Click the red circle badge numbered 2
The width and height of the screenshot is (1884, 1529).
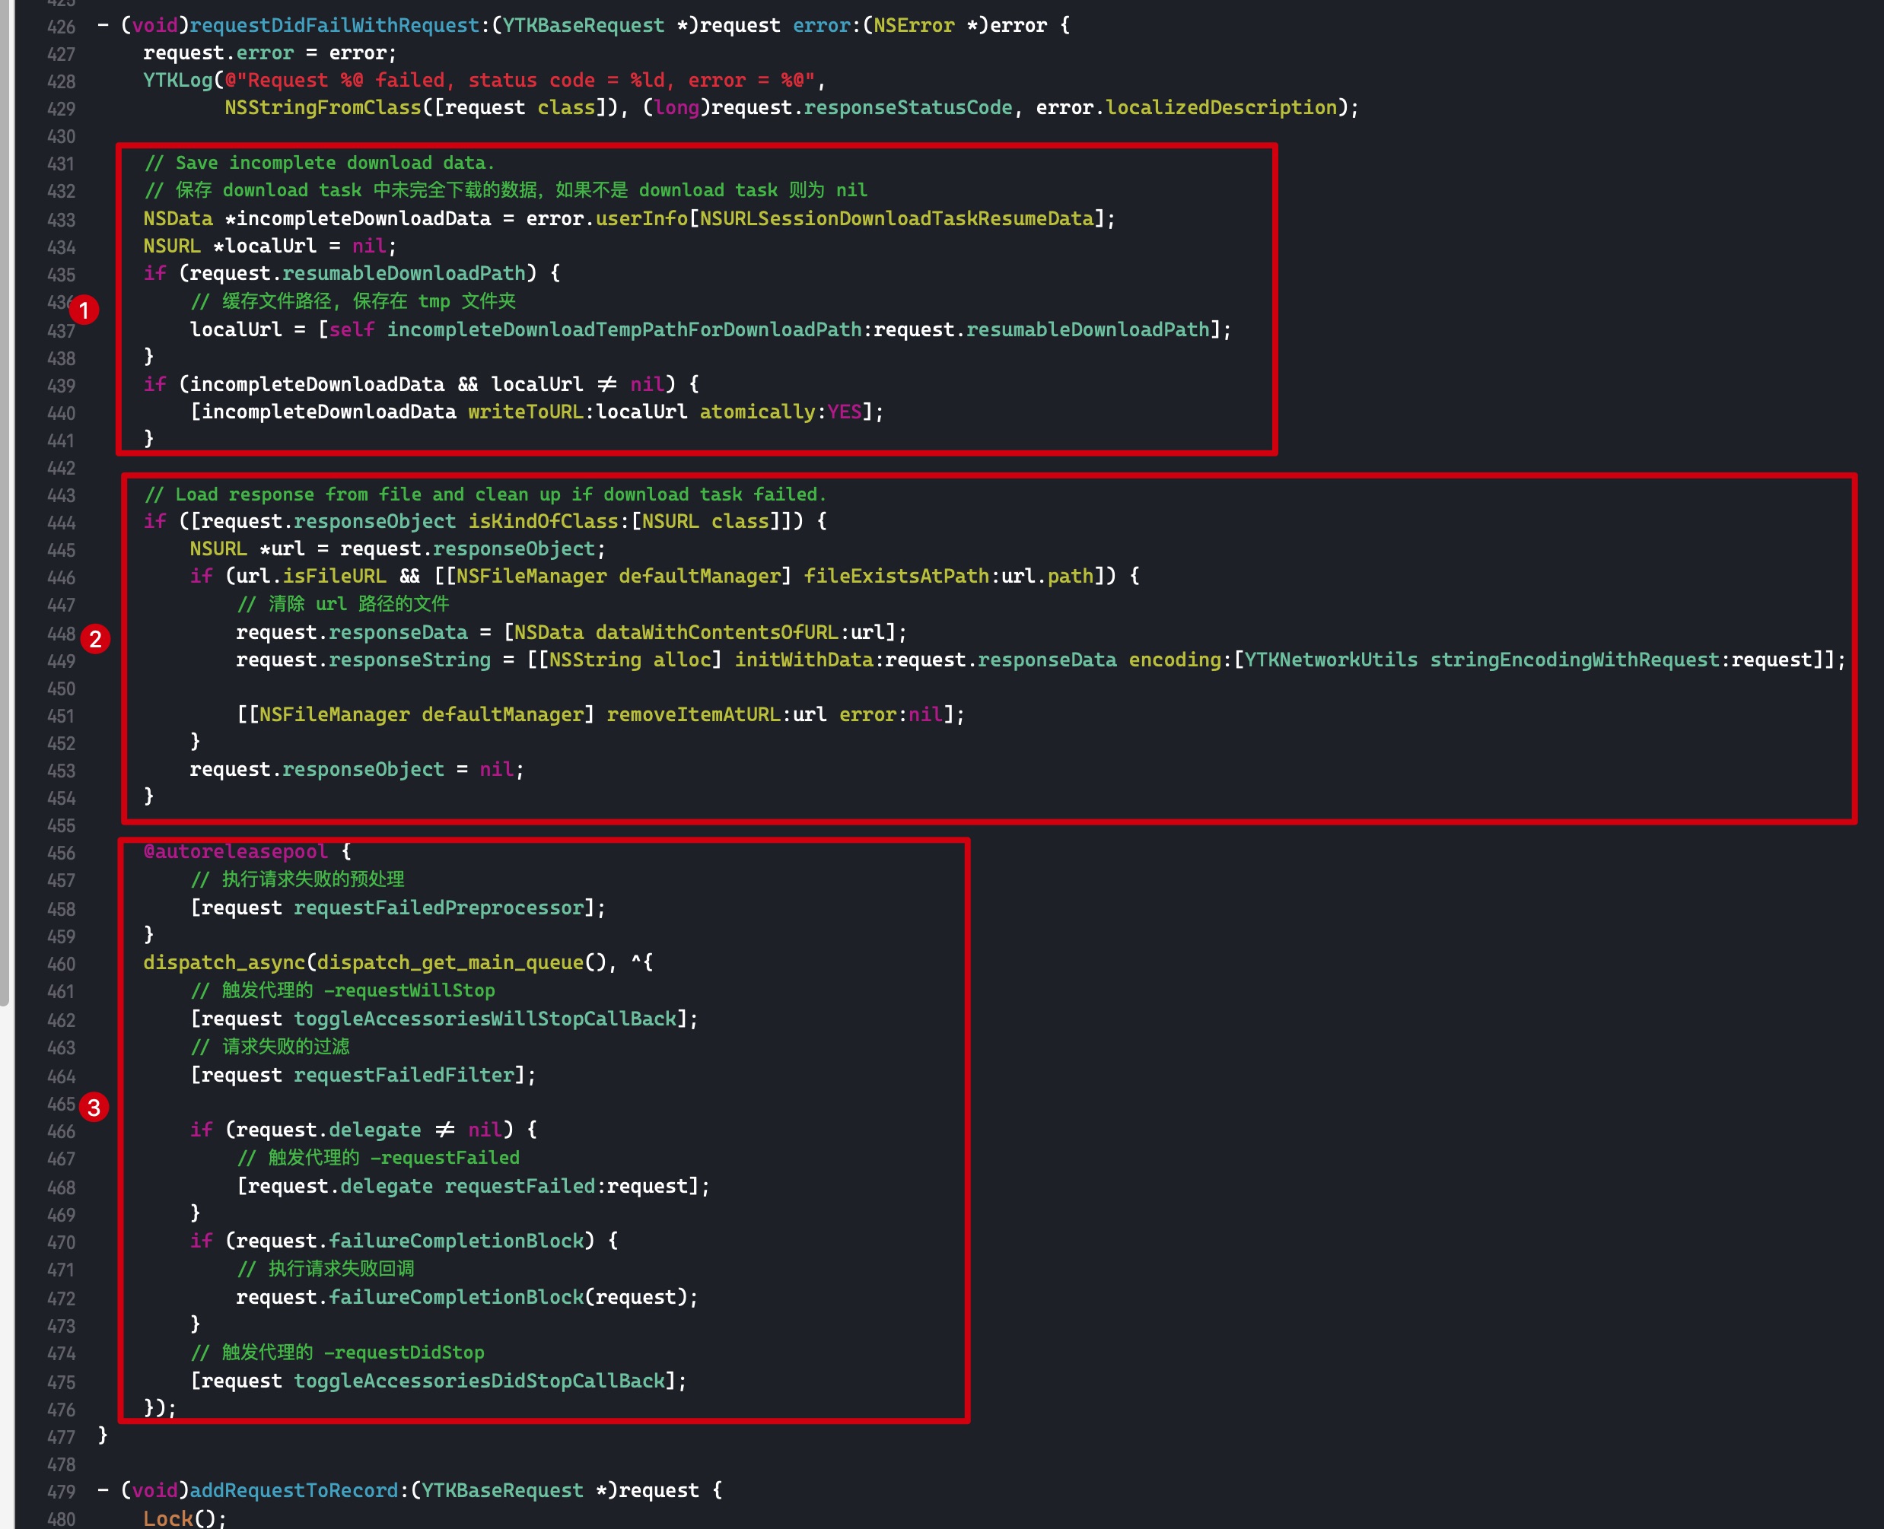pyautogui.click(x=95, y=638)
